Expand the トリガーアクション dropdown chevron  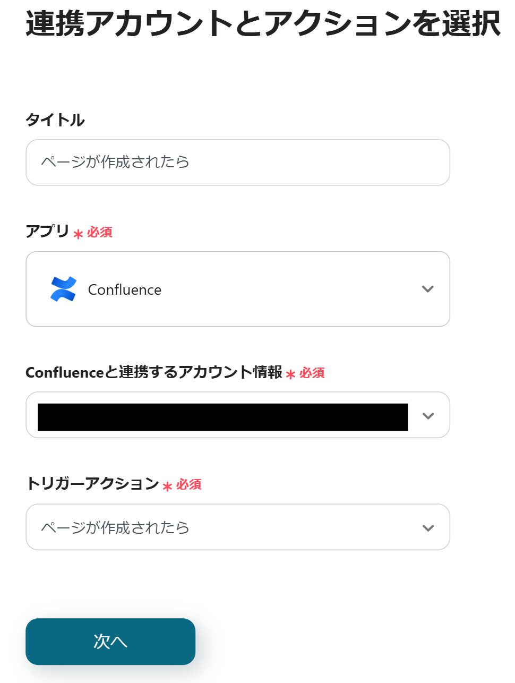428,528
